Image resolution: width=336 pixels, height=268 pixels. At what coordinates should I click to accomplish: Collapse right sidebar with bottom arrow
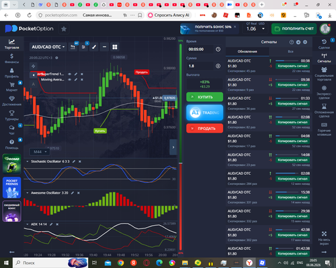click(324, 252)
